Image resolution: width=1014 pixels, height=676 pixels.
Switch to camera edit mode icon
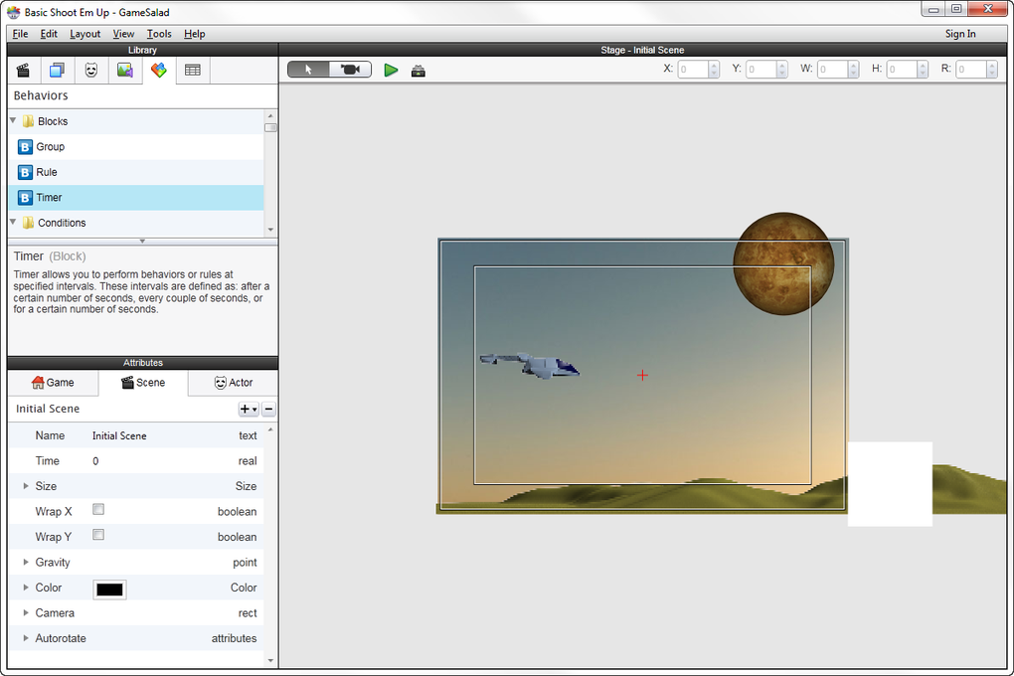[x=350, y=70]
